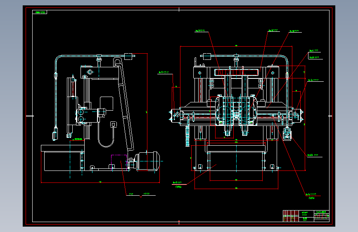This screenshot has width=358, height=232.
Task: Click the title block at the drawing's bottom-right corner
Action: [x=306, y=216]
